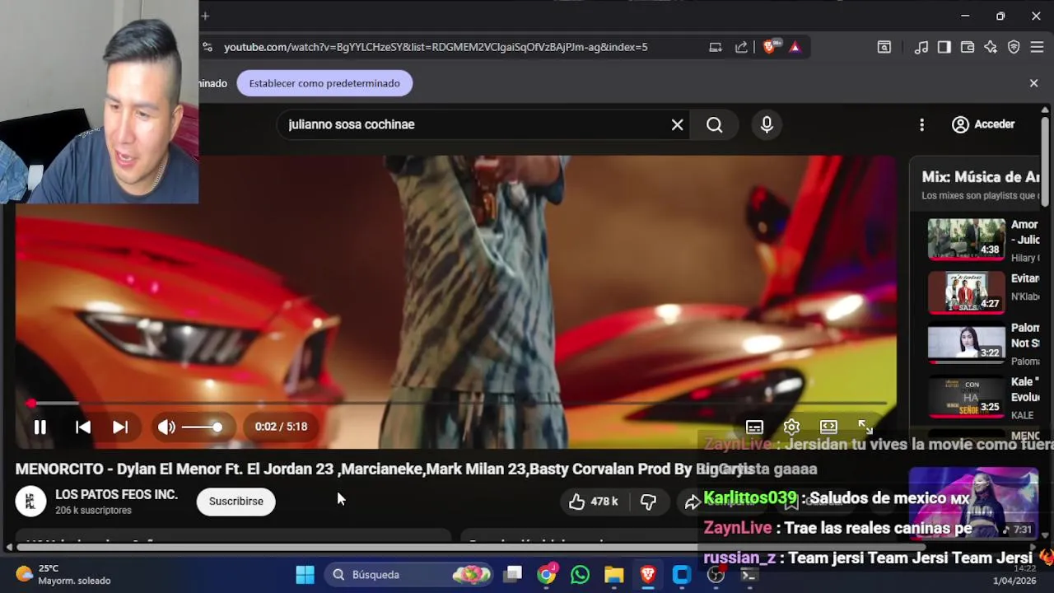Run search with magnifier button

(x=715, y=124)
